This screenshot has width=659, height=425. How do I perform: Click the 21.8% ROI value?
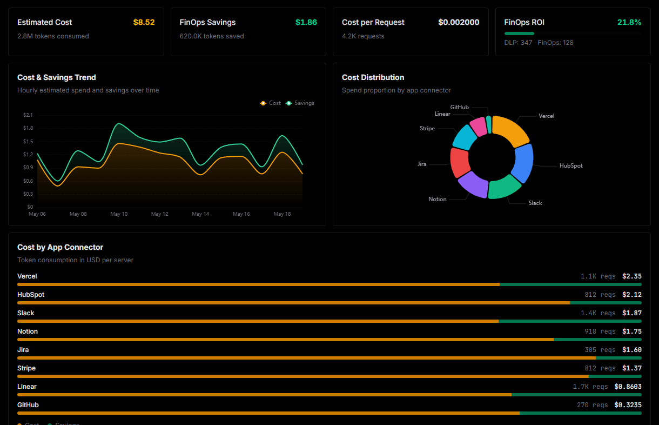coord(629,22)
